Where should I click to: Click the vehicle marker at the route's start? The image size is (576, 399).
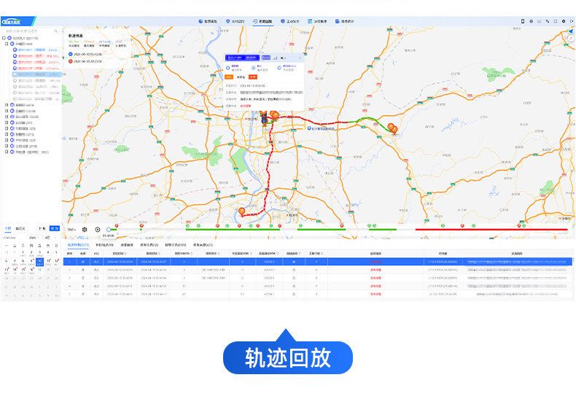pyautogui.click(x=264, y=119)
